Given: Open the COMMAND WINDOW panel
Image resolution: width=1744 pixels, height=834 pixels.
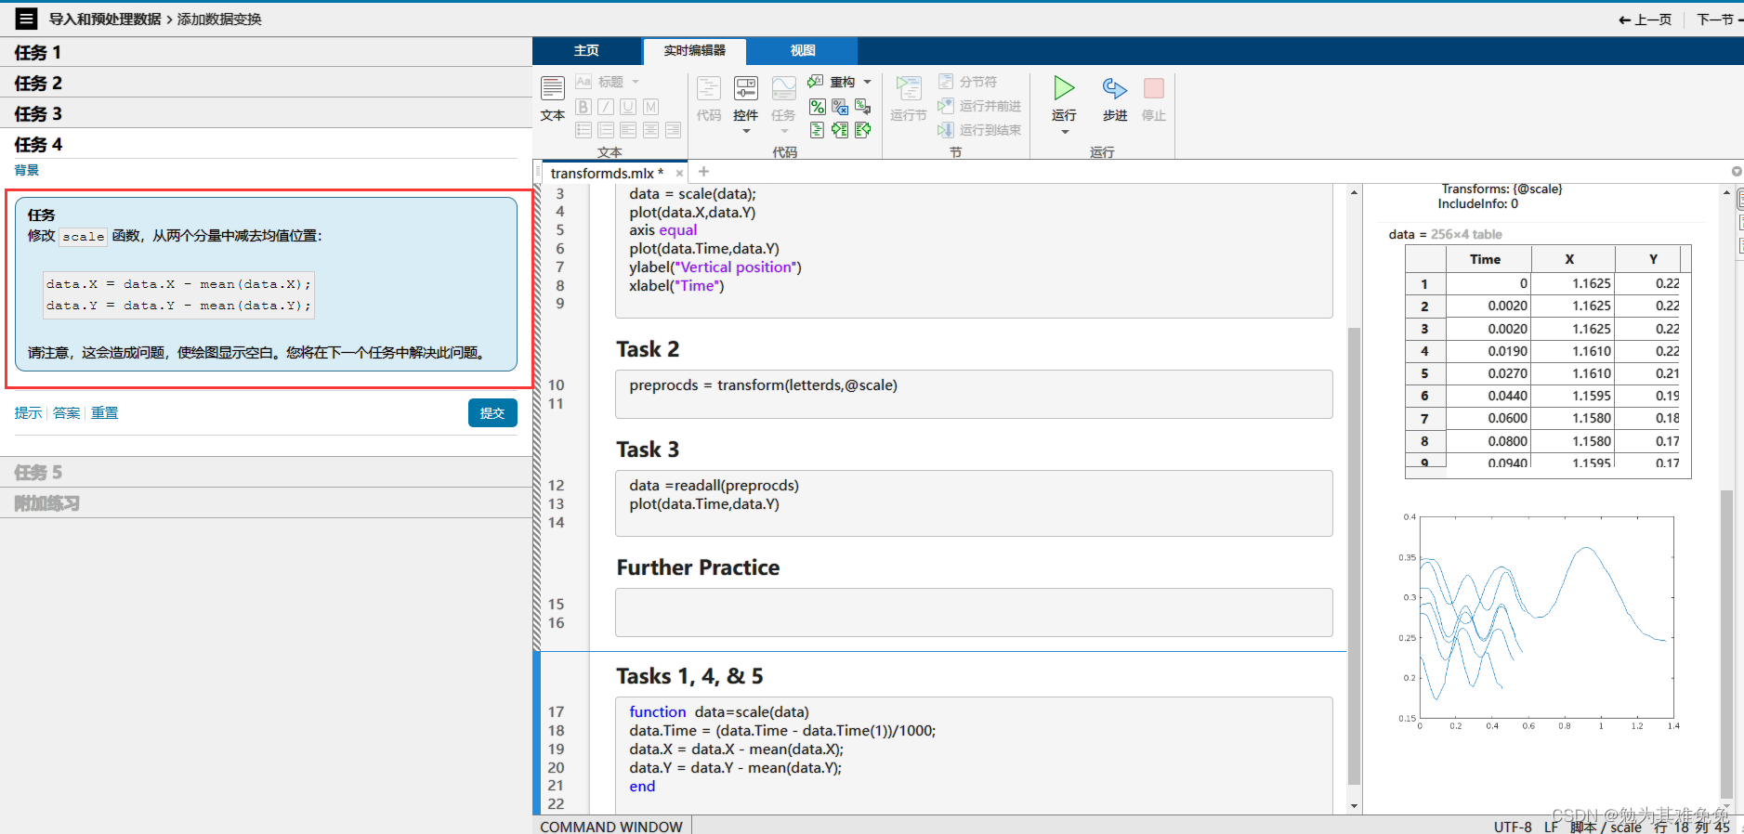Looking at the screenshot, I should tap(611, 826).
